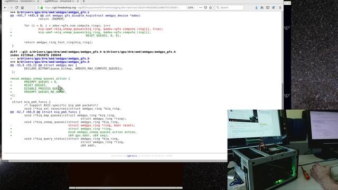
Task: Click the 'DECLARE_BITMAP(queue_bitmap' line
Action: coord(73,69)
